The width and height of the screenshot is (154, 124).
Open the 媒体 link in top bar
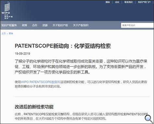click(x=108, y=2)
